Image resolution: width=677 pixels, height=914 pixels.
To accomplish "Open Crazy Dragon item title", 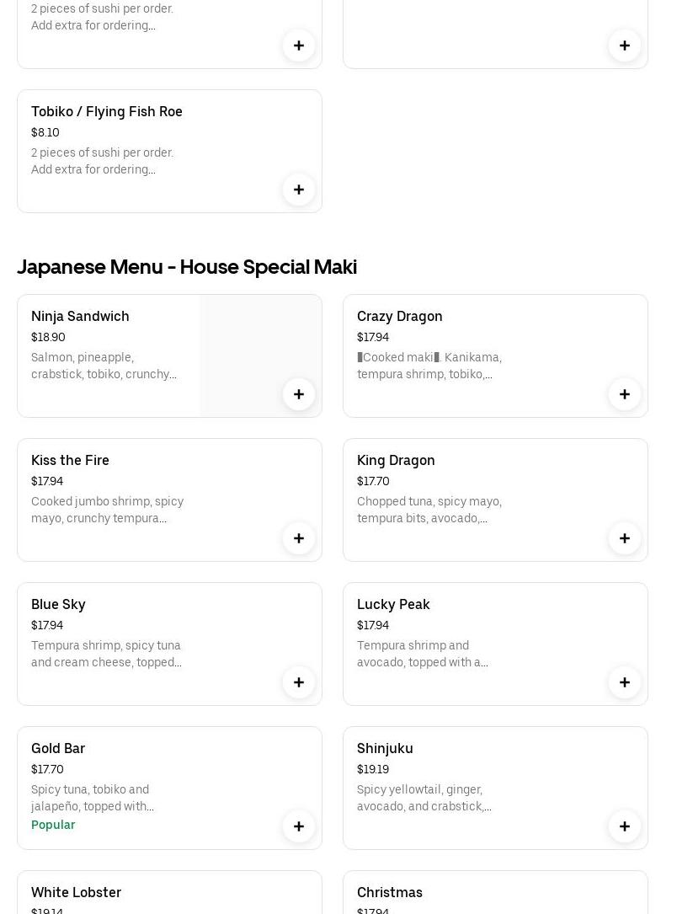I will click(x=399, y=316).
